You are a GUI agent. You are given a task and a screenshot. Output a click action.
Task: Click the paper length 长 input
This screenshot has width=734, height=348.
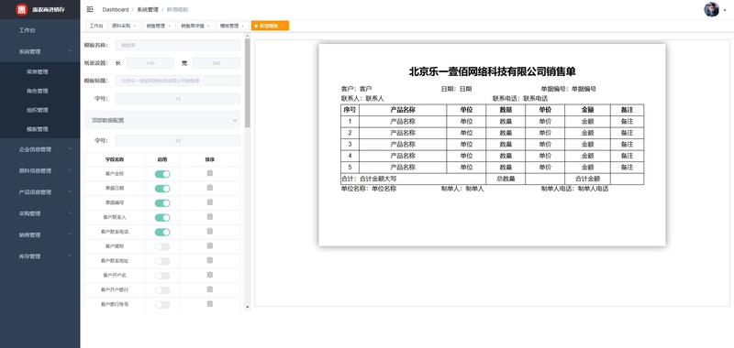coord(150,63)
